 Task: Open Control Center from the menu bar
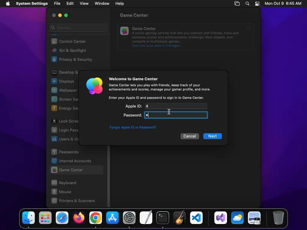point(257,4)
